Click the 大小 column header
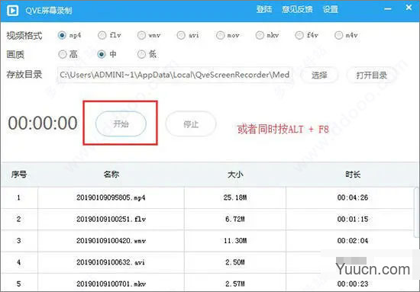420x292 pixels. click(235, 175)
